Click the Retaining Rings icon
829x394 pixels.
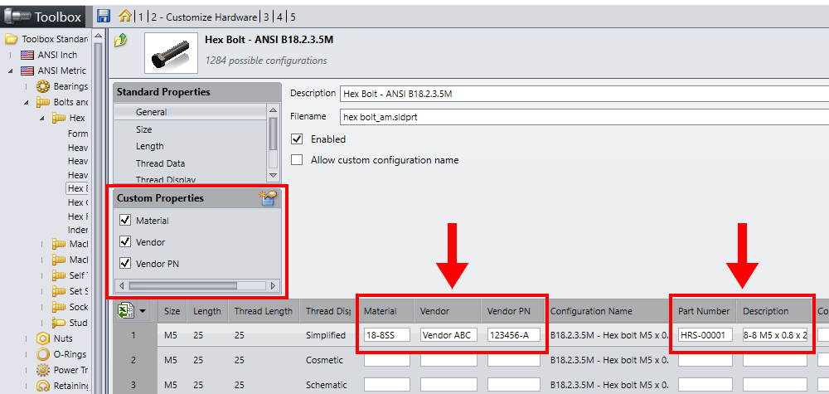pyautogui.click(x=43, y=386)
